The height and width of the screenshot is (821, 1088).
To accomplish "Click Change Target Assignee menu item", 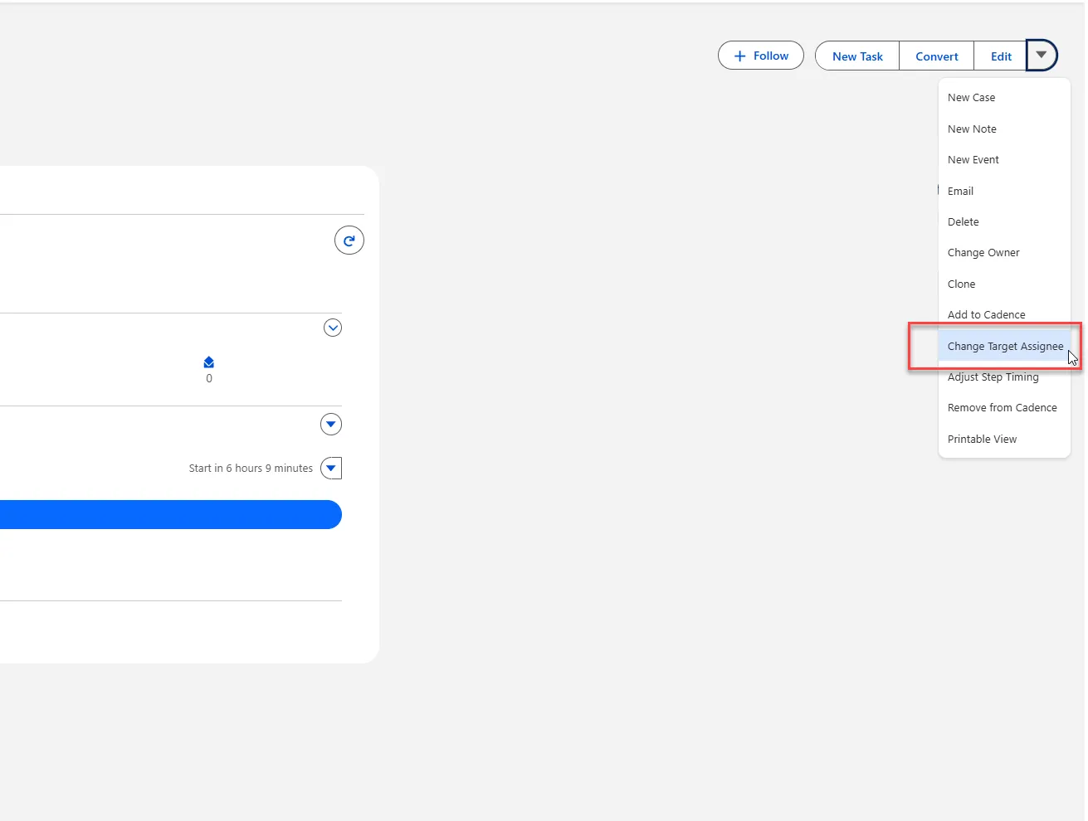I will (1004, 347).
